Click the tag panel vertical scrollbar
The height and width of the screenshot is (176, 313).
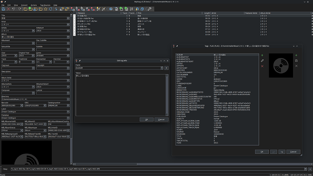(71, 89)
